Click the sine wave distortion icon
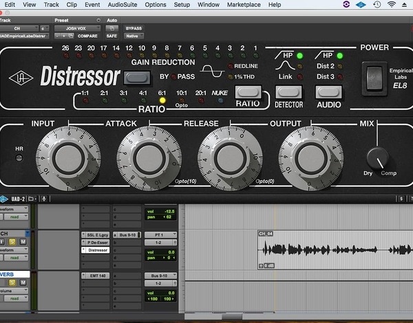This screenshot has width=413, height=323. click(212, 71)
